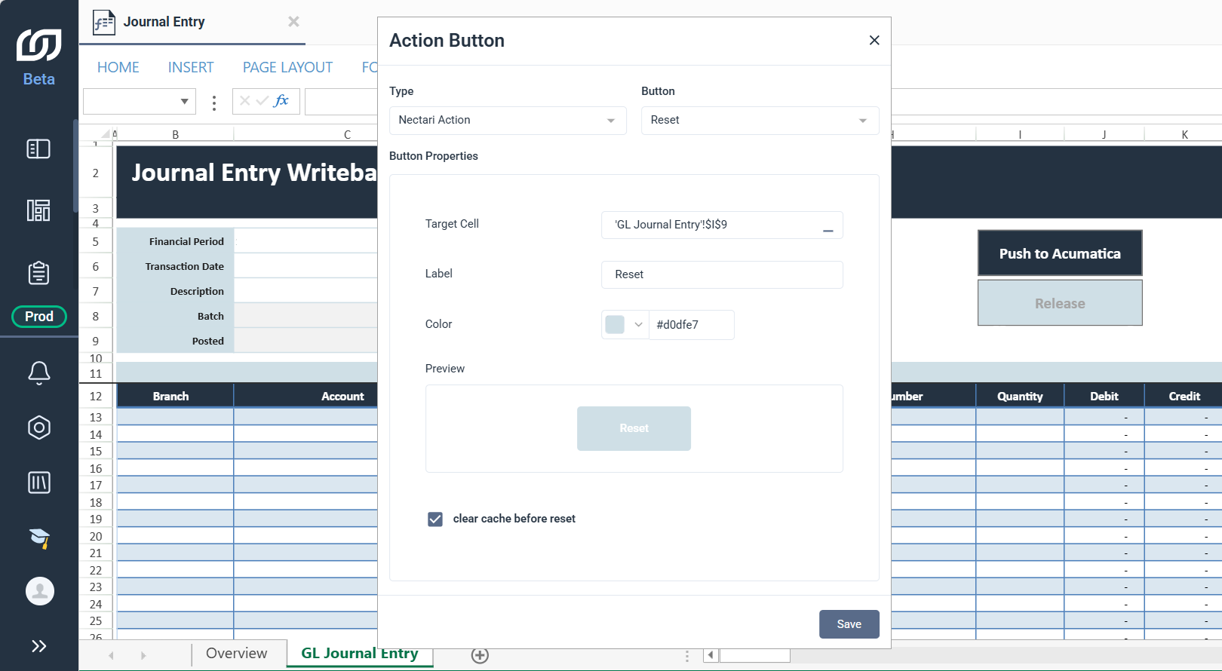Viewport: 1222px width, 671px height.
Task: Edit the Target Cell input field
Action: tap(722, 225)
